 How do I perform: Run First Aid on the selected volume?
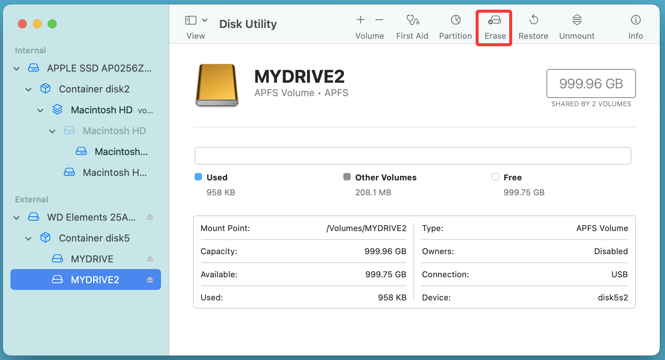click(412, 26)
